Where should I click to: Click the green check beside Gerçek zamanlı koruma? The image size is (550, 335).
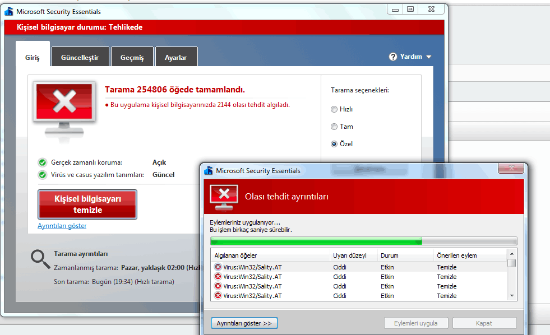pyautogui.click(x=43, y=162)
